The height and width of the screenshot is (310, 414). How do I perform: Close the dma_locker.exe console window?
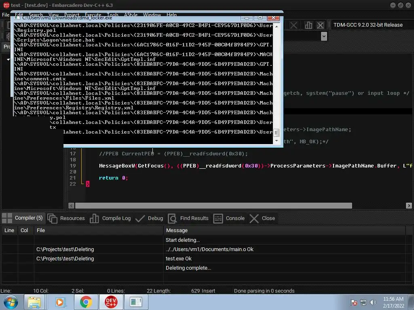click(x=274, y=18)
